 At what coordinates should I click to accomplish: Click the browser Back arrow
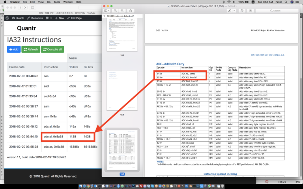click(x=21, y=7)
